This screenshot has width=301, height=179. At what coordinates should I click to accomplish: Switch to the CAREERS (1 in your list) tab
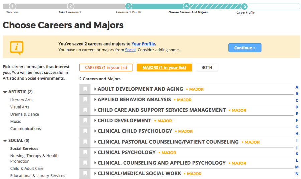[106, 67]
